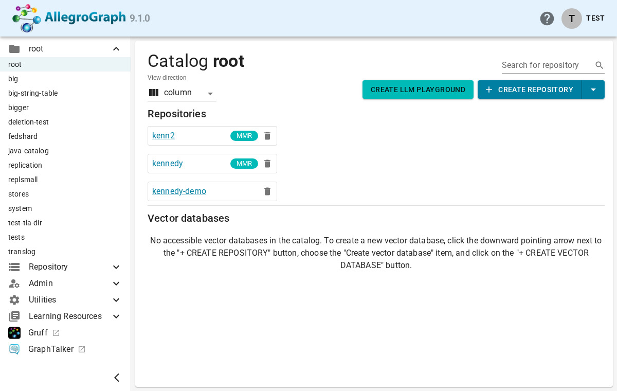The image size is (617, 391).
Task: Open the GraphTalker link
Action: click(51, 349)
